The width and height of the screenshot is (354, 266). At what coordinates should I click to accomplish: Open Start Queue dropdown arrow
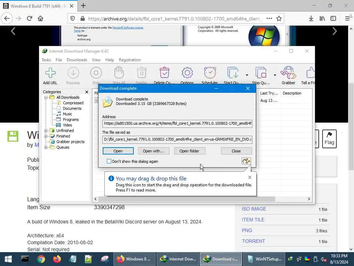[247, 75]
